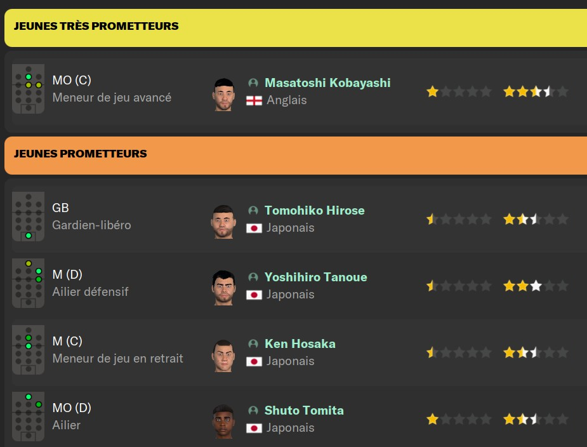Screen dimensions: 587x447
Task: Click the English flag under Masatoshi Kobayashi
Action: (254, 100)
